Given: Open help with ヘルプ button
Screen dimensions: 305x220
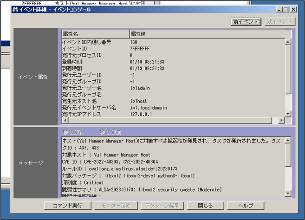Looking at the screenshot, I should (x=246, y=206).
